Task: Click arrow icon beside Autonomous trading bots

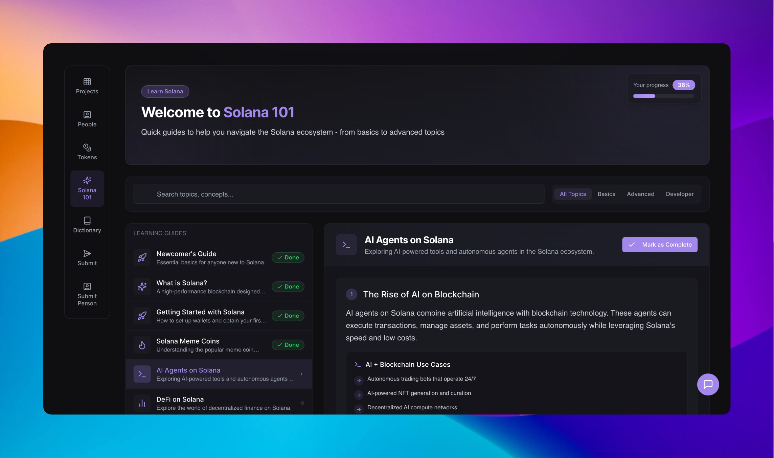Action: [x=359, y=380]
